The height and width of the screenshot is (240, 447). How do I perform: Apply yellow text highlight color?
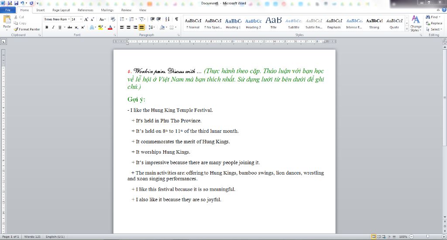(100, 27)
